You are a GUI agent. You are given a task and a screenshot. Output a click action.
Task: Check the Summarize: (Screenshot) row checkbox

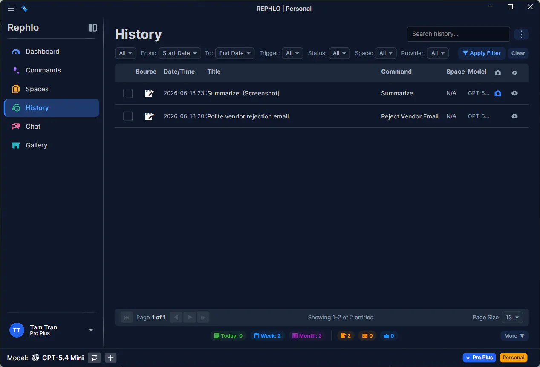[128, 93]
